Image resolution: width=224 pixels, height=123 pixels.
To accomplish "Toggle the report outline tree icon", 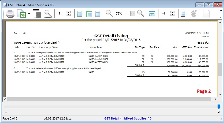I will (x=37, y=13).
